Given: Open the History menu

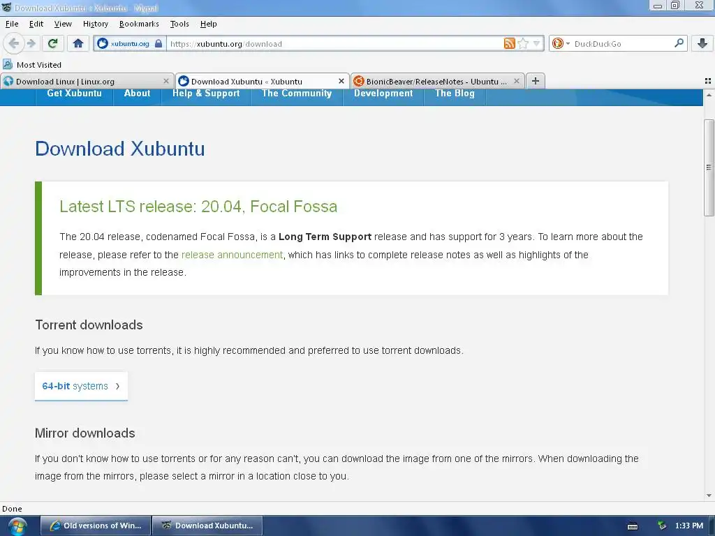Looking at the screenshot, I should click(x=95, y=24).
